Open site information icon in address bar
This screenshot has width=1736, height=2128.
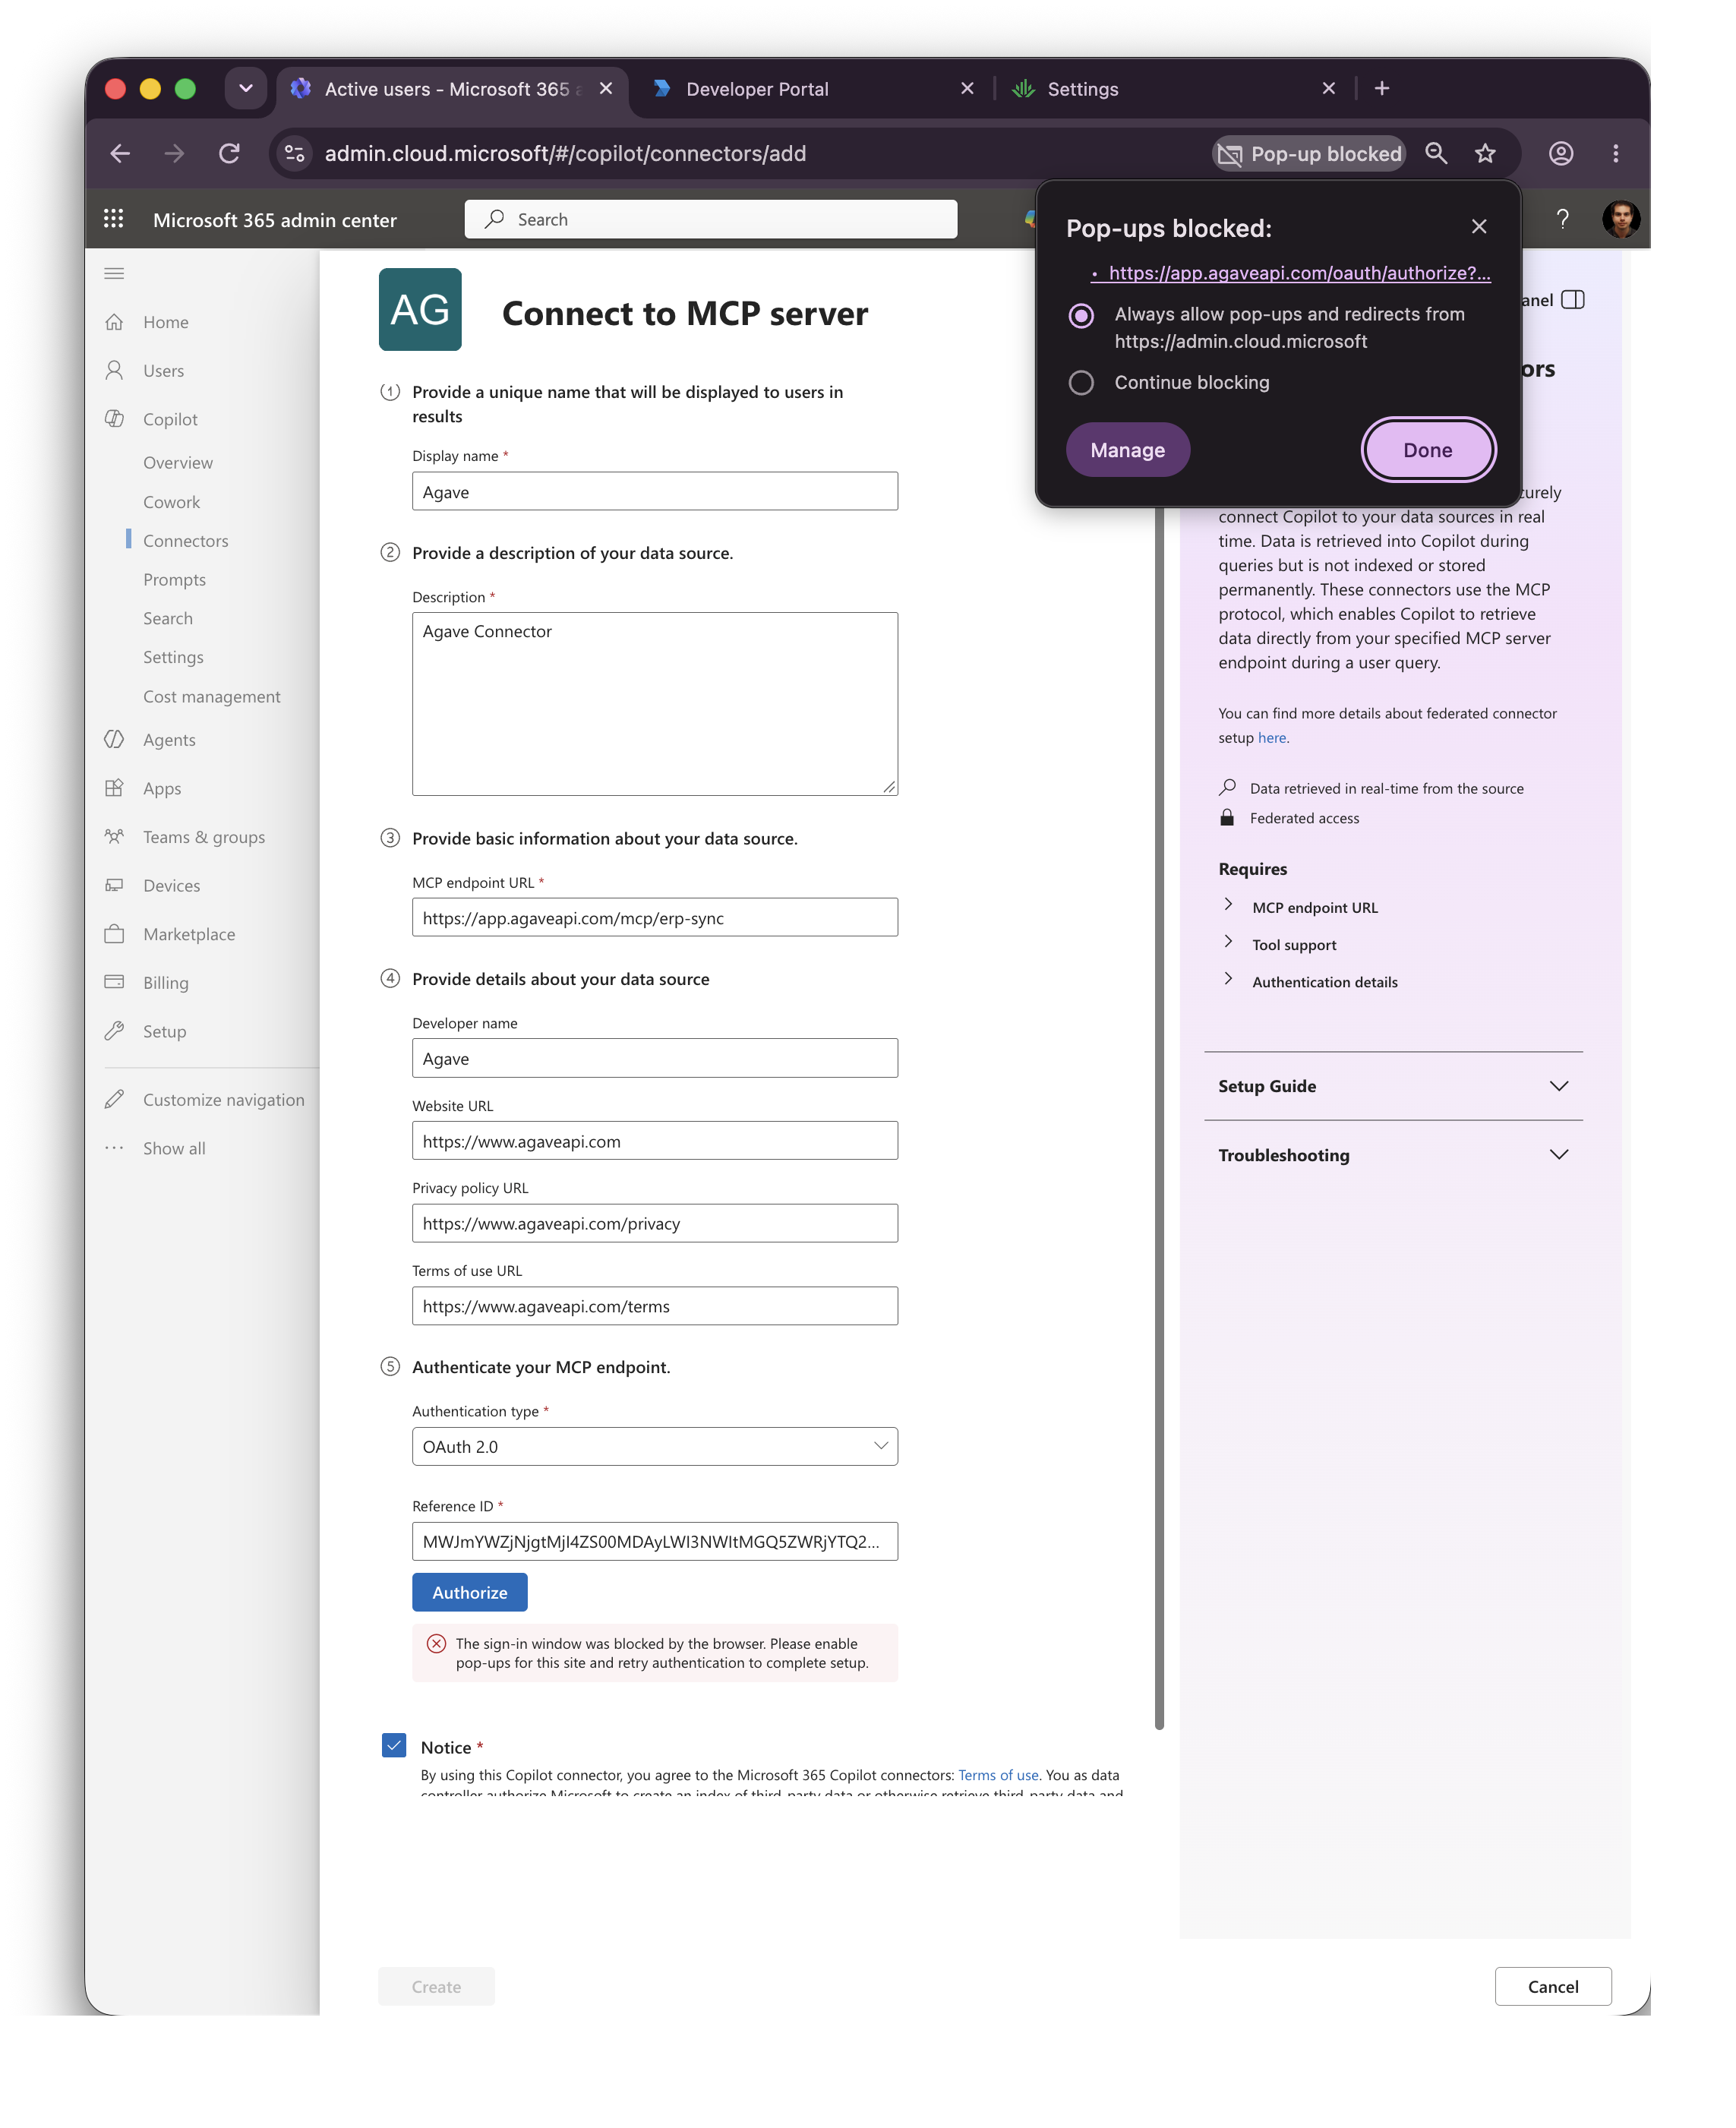tap(294, 153)
